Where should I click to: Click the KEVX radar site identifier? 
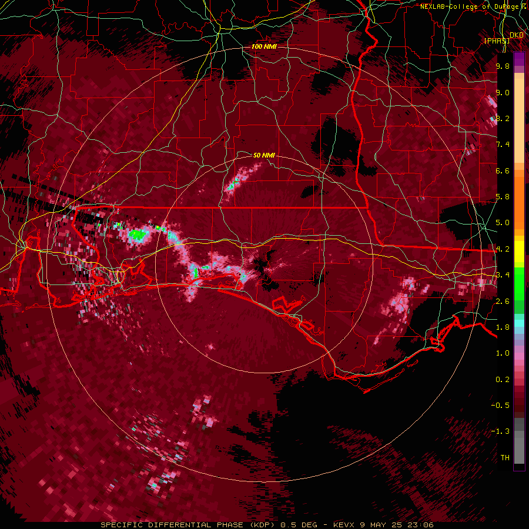coord(344,525)
